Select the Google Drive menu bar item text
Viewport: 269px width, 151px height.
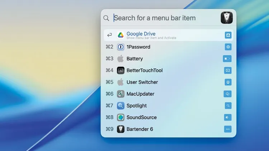[x=141, y=34]
